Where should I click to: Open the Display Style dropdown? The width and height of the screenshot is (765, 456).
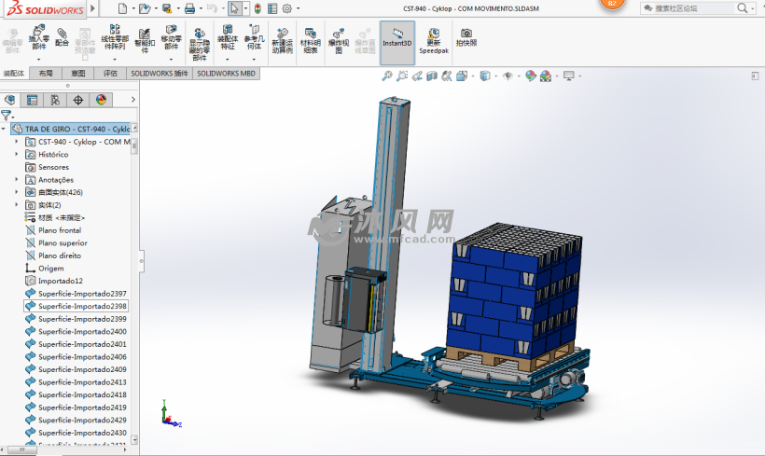[x=496, y=76]
